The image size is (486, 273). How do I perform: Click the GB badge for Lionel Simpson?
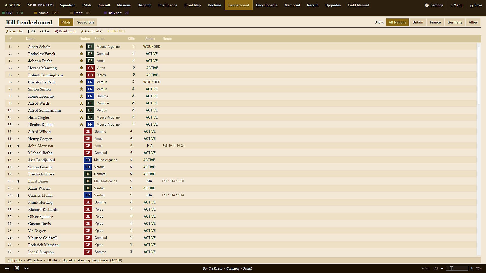(88, 252)
